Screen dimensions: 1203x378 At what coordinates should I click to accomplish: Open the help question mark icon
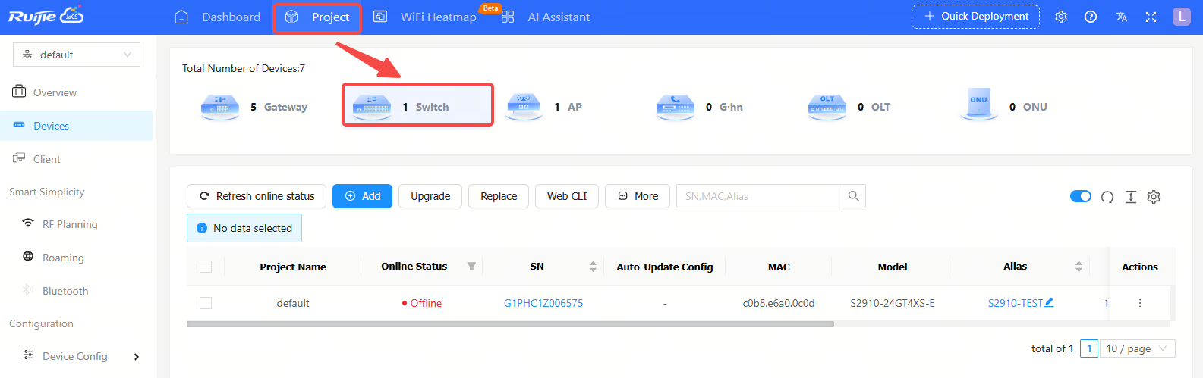pos(1091,17)
